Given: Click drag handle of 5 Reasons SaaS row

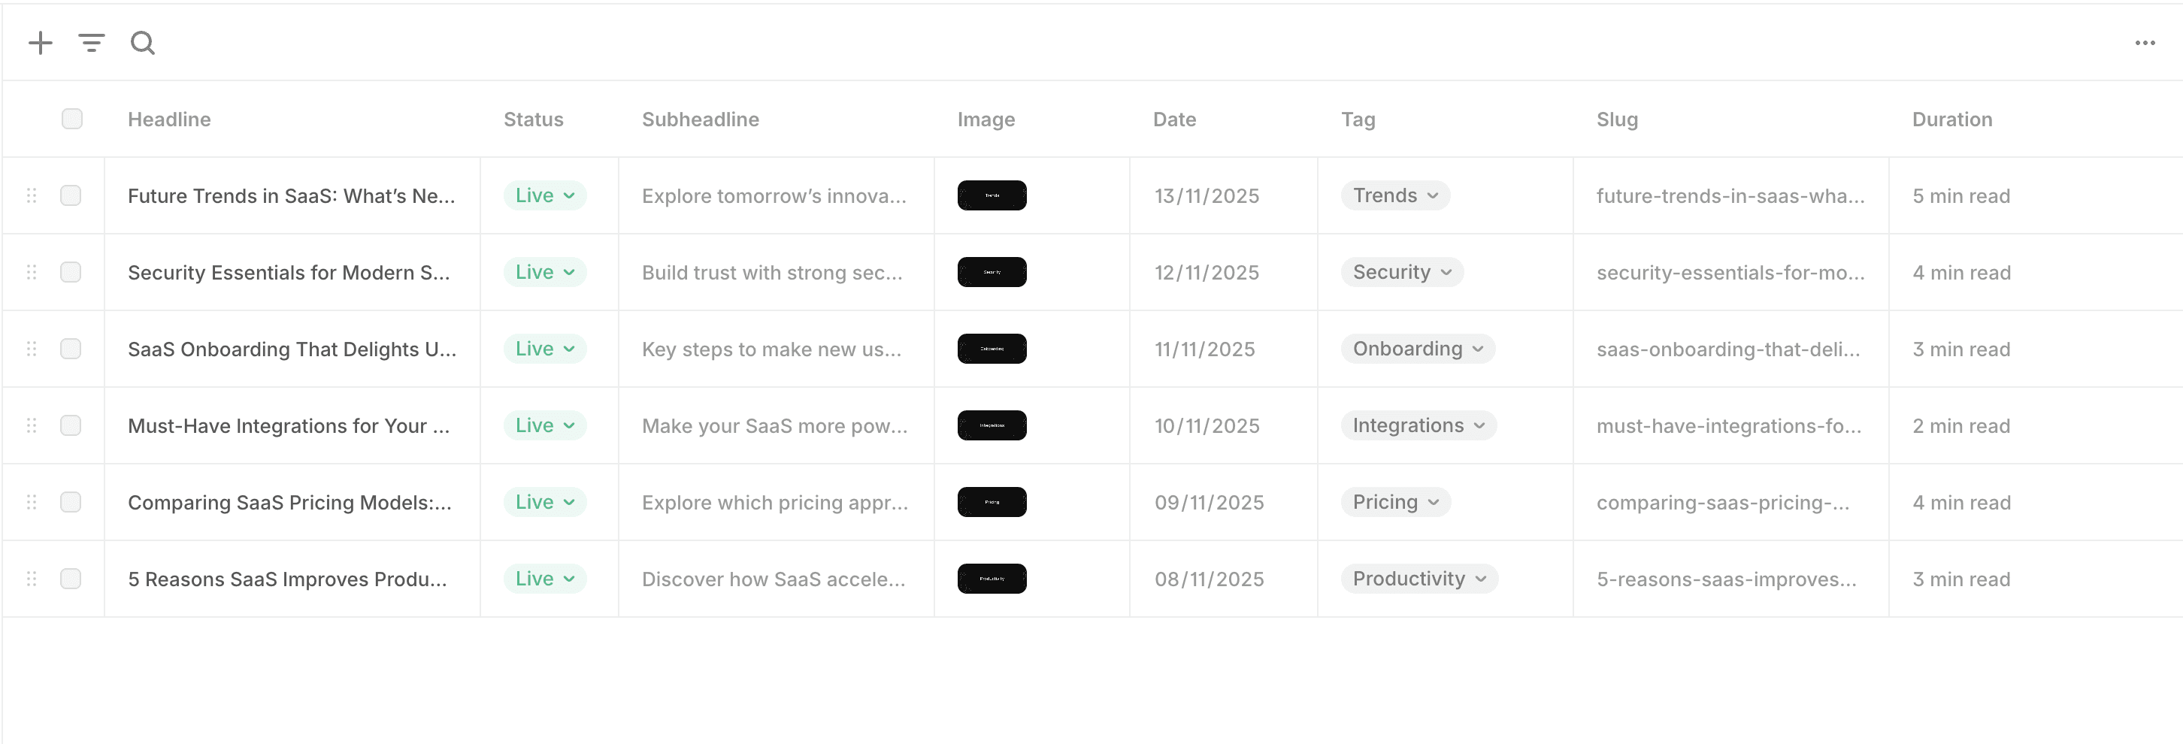Looking at the screenshot, I should 32,579.
